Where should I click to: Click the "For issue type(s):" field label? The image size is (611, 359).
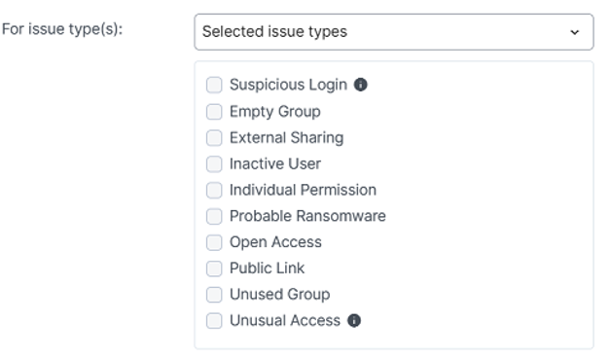pos(62,29)
